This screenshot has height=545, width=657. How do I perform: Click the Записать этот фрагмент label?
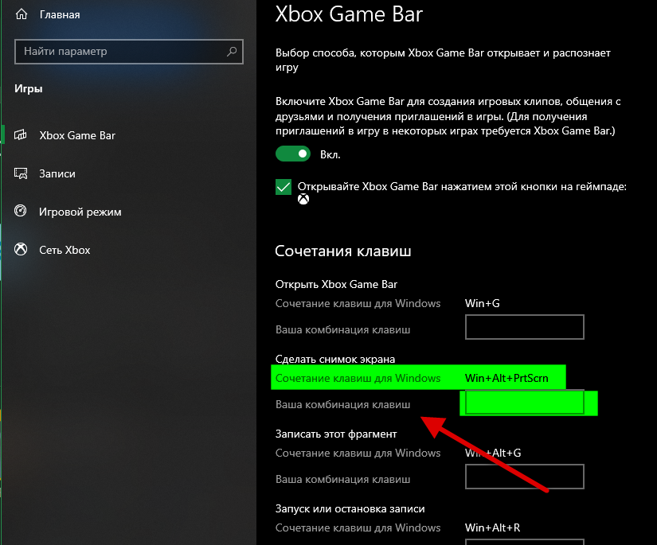(336, 434)
